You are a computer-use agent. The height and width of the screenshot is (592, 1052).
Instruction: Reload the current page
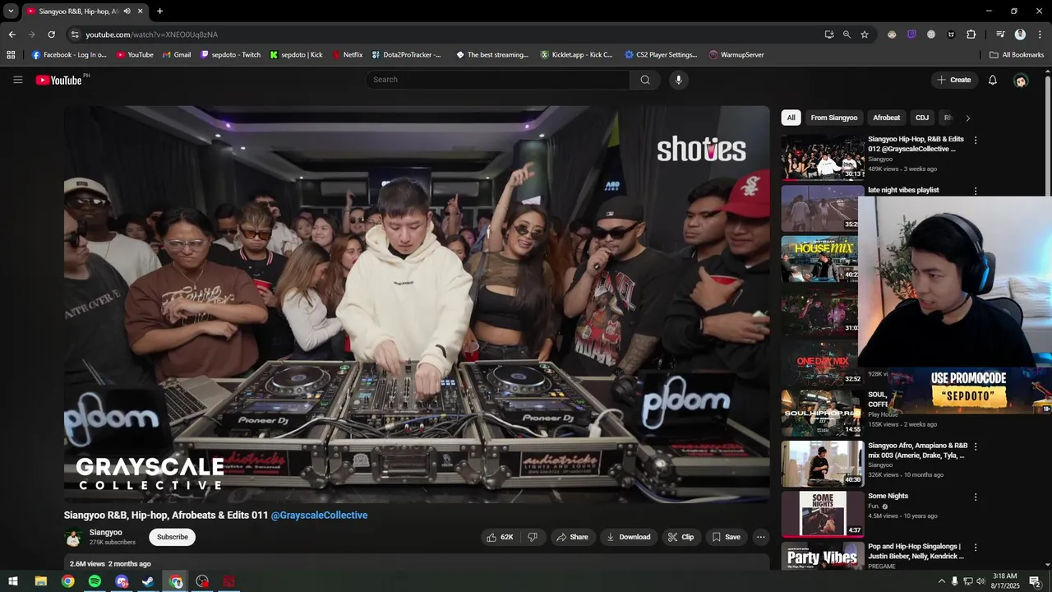[51, 35]
